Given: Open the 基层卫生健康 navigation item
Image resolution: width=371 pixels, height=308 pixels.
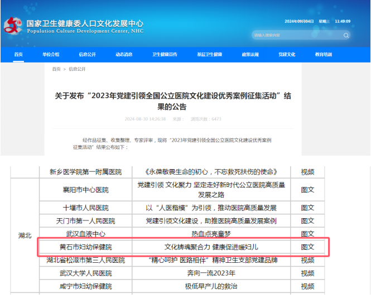Looking at the screenshot, I should pos(210,55).
